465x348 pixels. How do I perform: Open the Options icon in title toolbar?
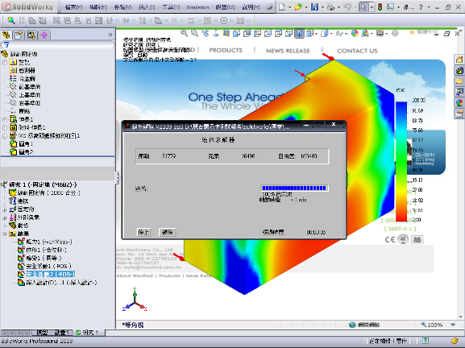point(390,6)
